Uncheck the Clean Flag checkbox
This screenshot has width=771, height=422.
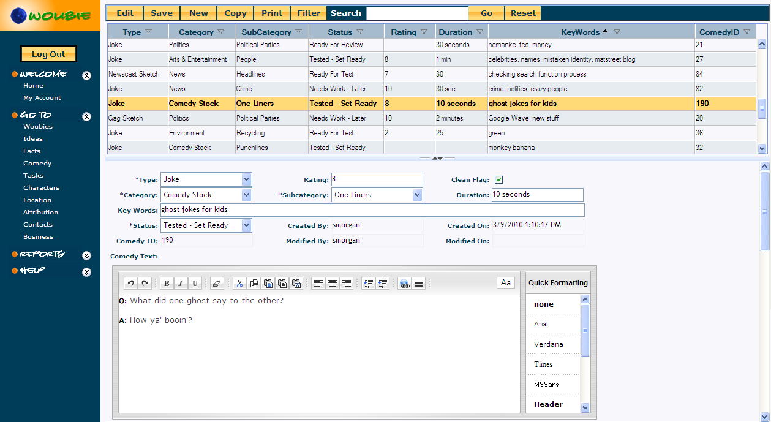click(x=498, y=179)
